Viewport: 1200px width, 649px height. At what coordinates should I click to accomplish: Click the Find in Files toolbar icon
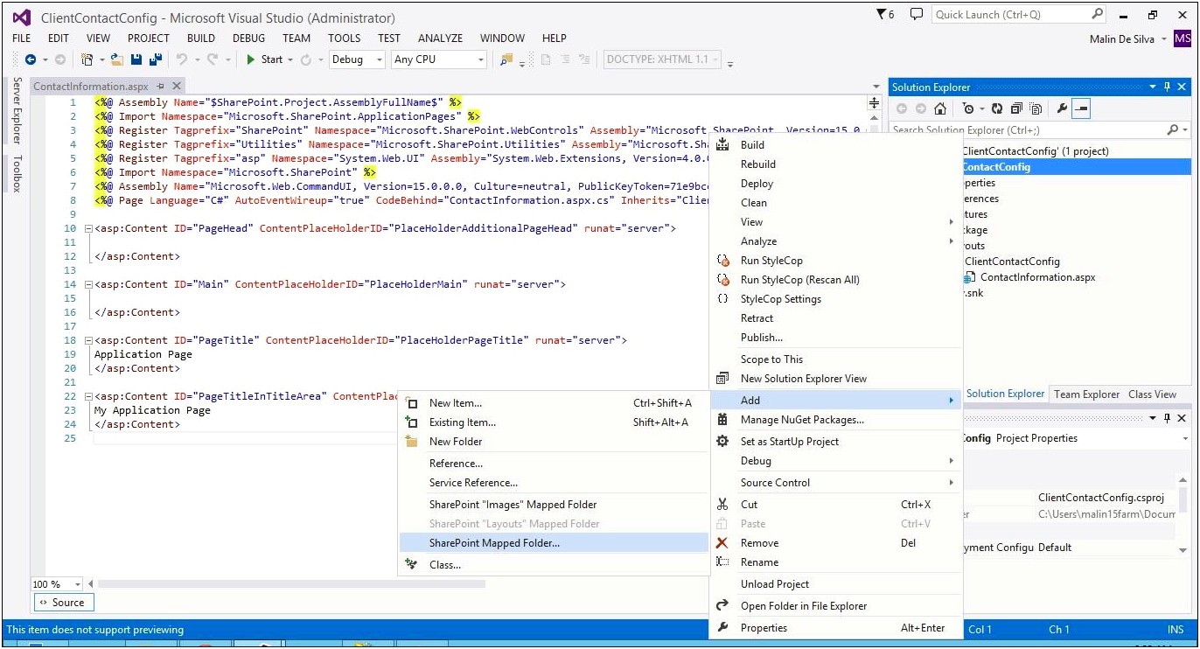[x=506, y=59]
